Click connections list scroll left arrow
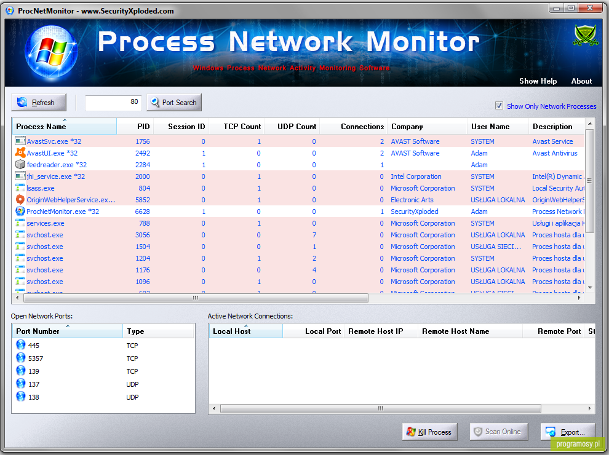The height and width of the screenshot is (455, 609). [214, 408]
